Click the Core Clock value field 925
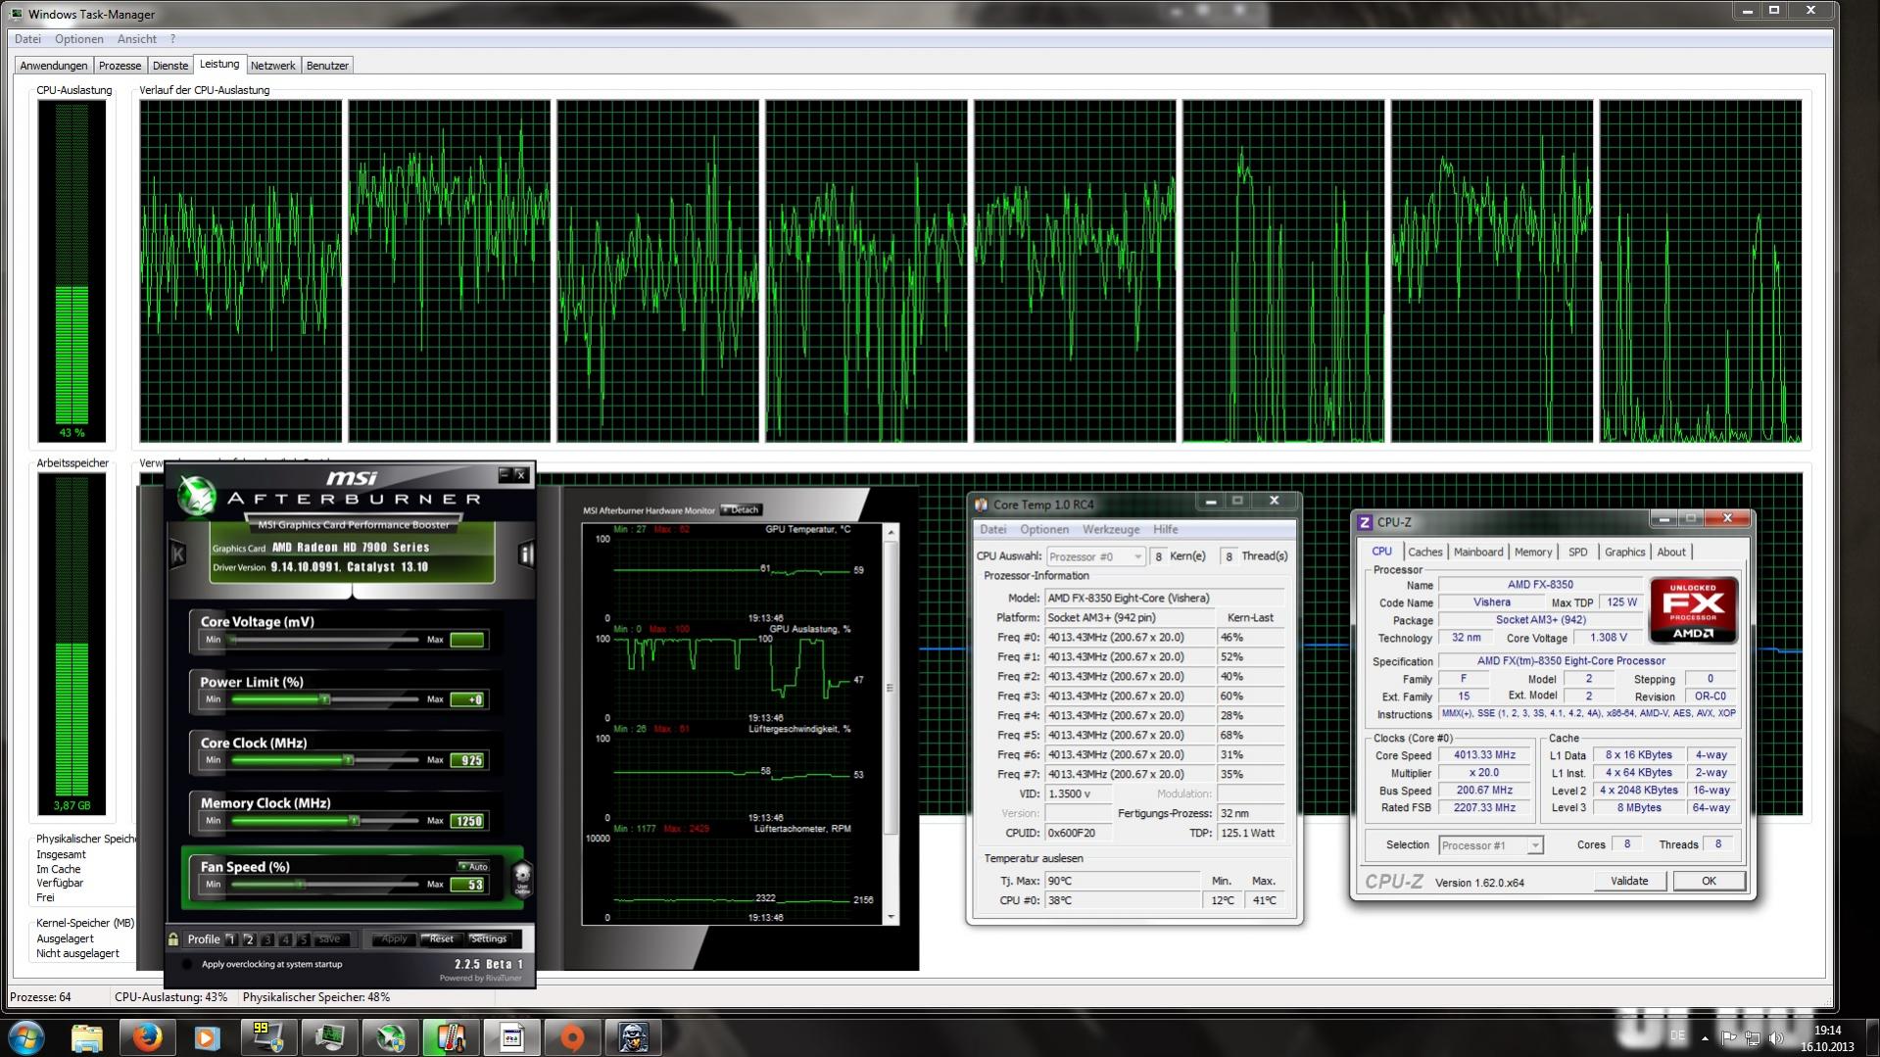Viewport: 1880px width, 1057px height. pos(467,760)
